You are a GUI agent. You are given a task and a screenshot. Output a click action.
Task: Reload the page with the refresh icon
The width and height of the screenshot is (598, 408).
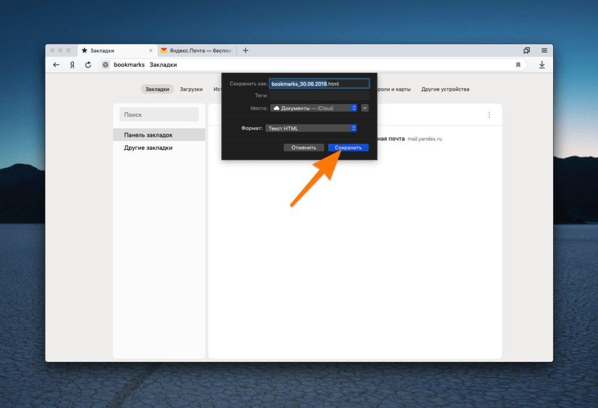click(88, 65)
